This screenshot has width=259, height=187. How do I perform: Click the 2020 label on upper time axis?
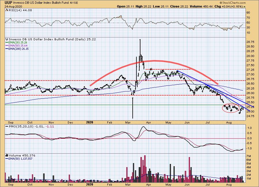(89, 122)
